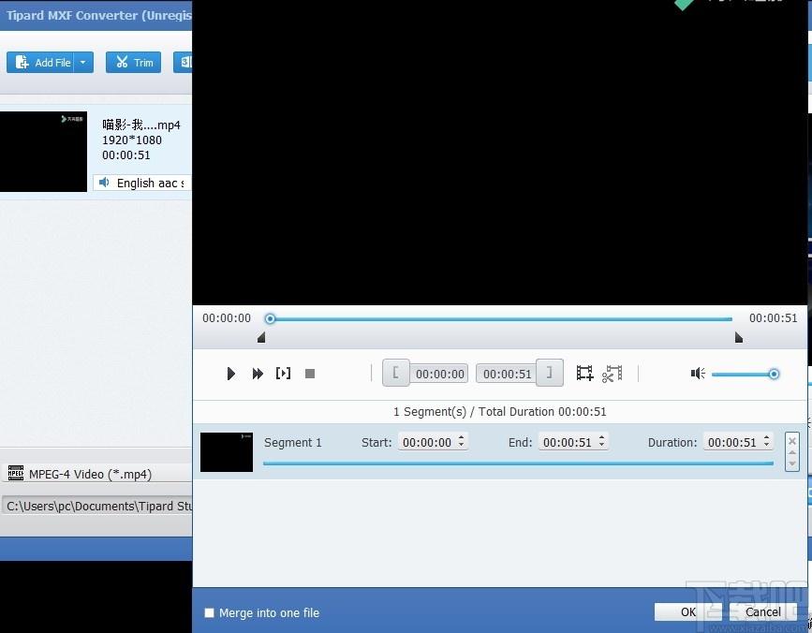The image size is (812, 633).
Task: Click the speaker icon beside English aac
Action: coord(104,183)
